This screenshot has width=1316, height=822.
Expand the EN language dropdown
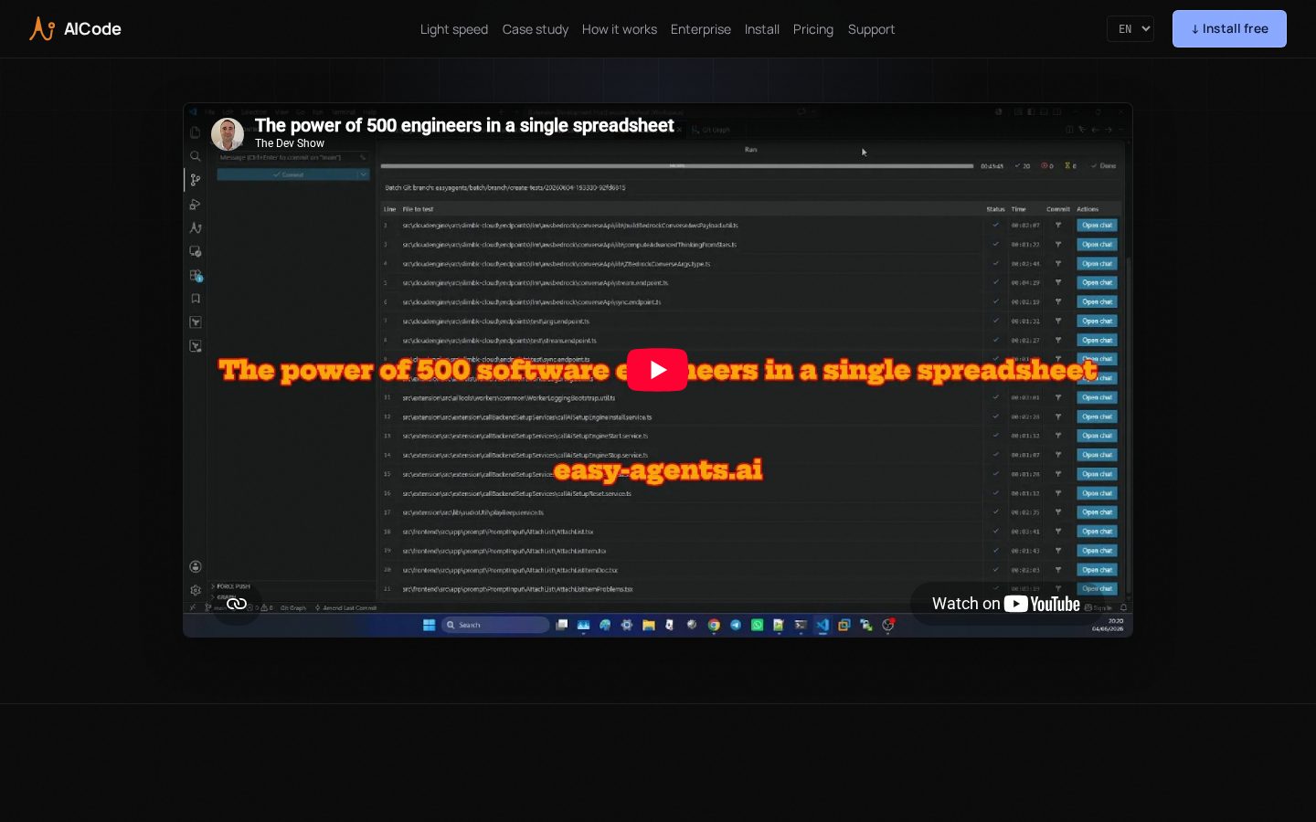click(1130, 29)
